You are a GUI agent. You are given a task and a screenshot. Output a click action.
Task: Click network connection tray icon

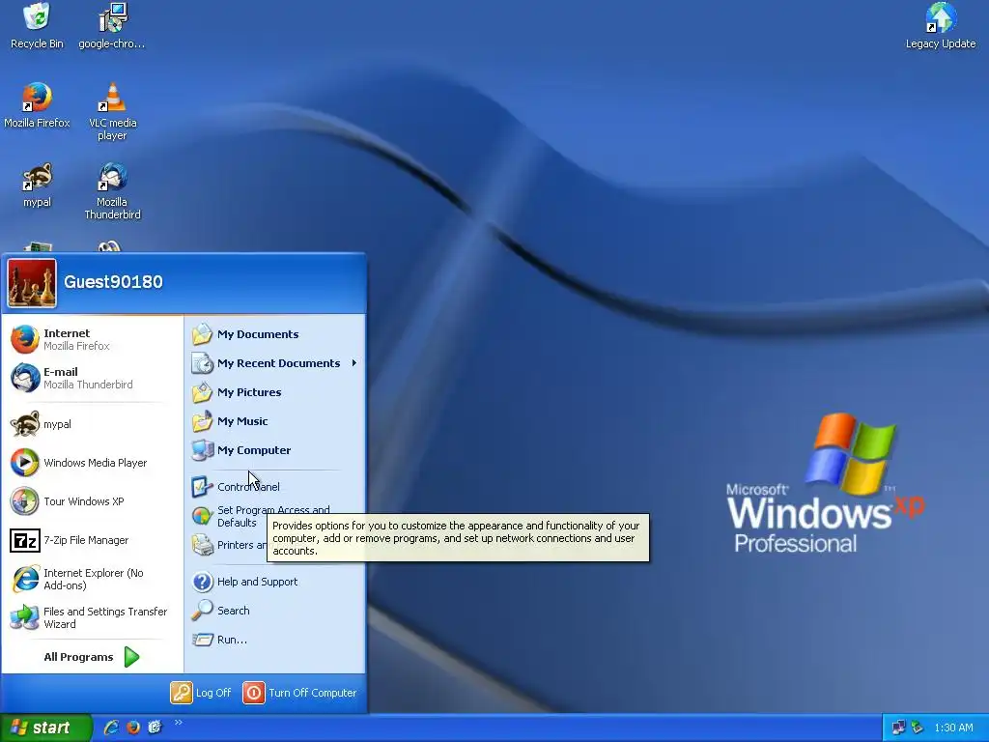pyautogui.click(x=899, y=728)
